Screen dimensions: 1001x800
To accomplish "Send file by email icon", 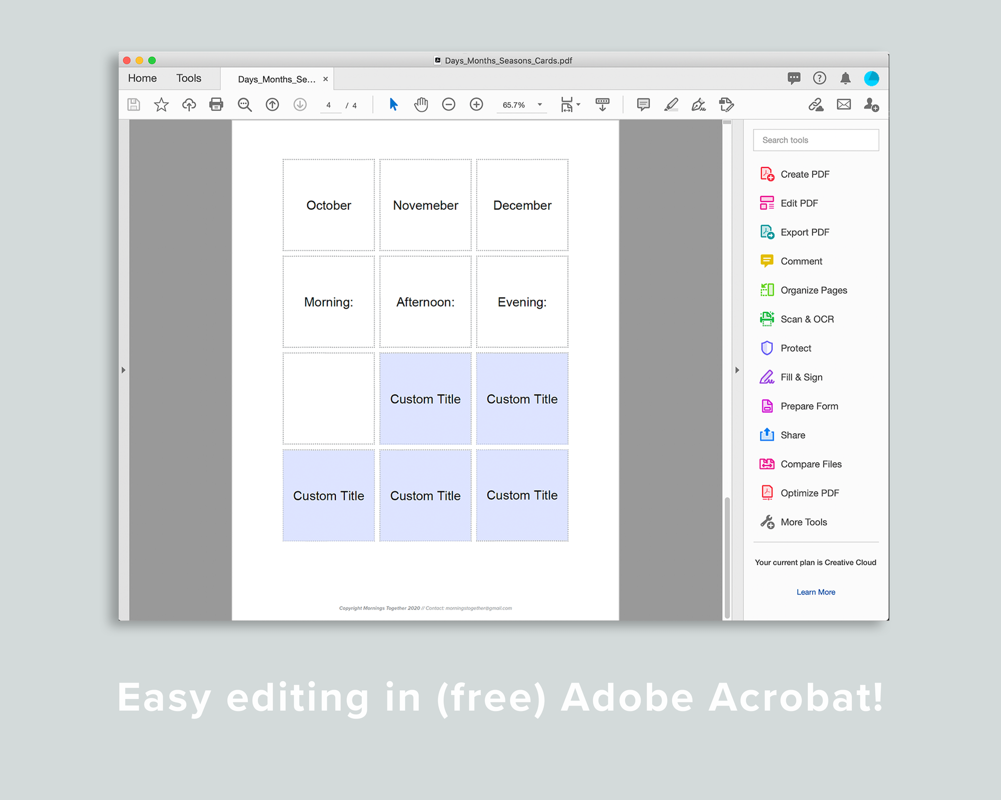I will click(x=844, y=104).
